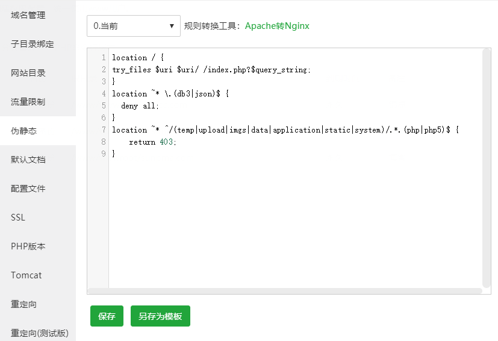Select the 网站目录 sidebar tab

28,73
